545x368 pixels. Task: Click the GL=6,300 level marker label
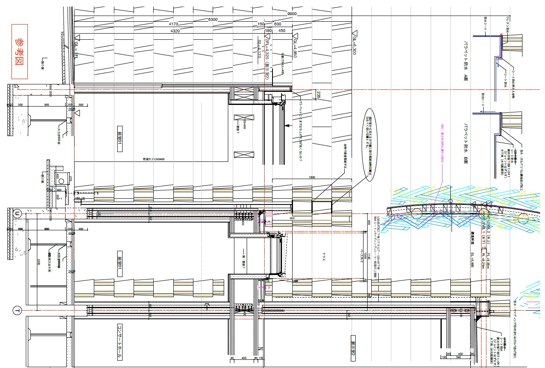pos(354,45)
